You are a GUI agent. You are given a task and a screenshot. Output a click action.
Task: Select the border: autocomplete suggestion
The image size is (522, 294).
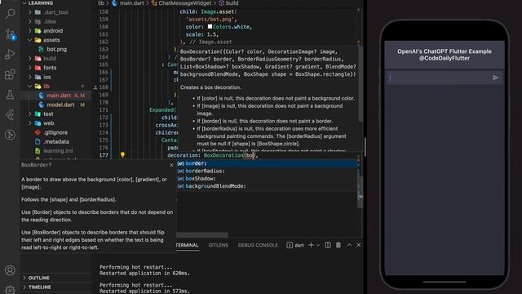click(267, 163)
